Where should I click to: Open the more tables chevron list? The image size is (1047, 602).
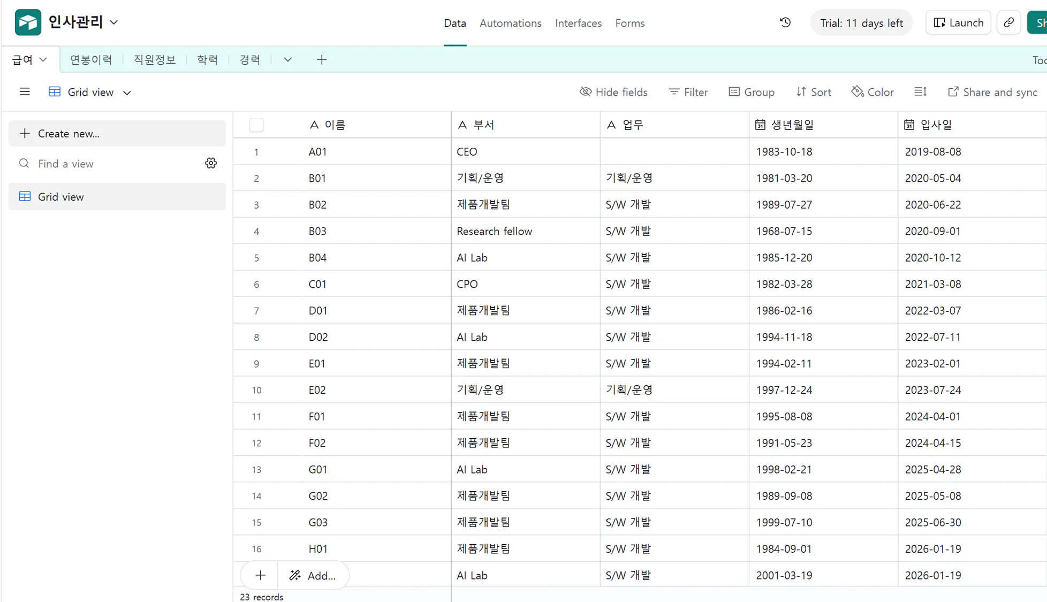click(287, 59)
